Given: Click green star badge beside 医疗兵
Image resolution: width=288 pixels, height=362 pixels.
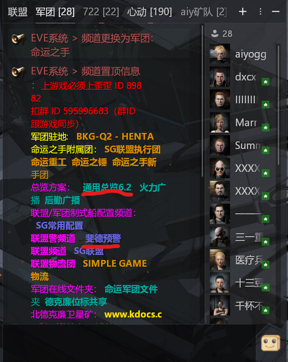Looking at the screenshot, I should [x=266, y=265].
